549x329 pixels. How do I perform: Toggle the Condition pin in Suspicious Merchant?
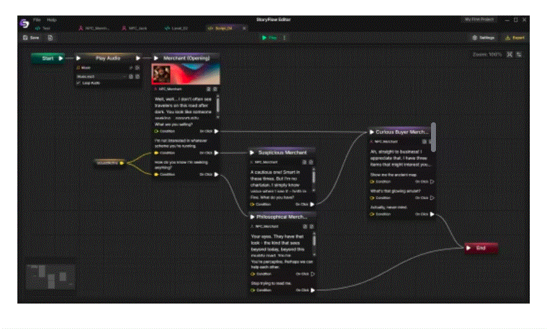pyautogui.click(x=252, y=204)
